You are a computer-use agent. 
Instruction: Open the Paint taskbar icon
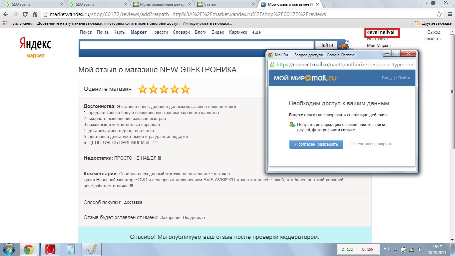(91, 249)
